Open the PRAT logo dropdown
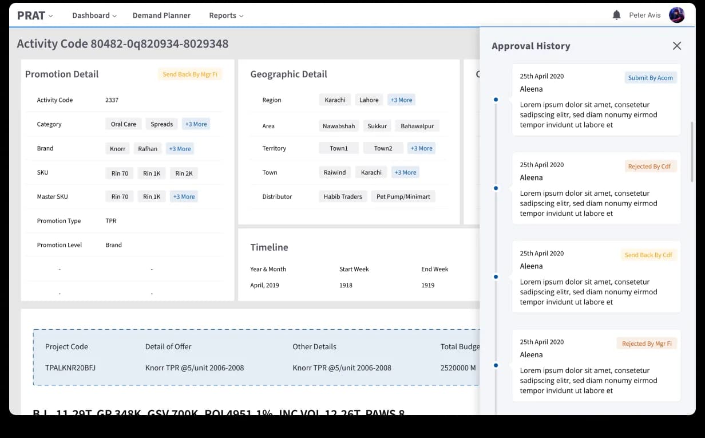 [35, 15]
